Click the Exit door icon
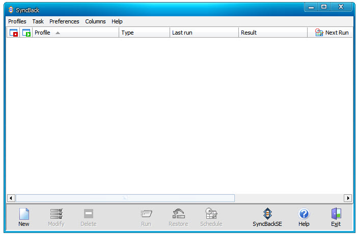357x234 pixels. (x=336, y=214)
